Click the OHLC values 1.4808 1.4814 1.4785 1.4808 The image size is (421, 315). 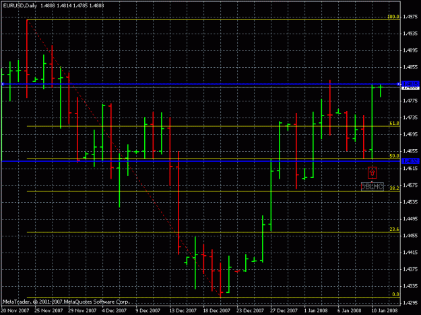(x=72, y=5)
